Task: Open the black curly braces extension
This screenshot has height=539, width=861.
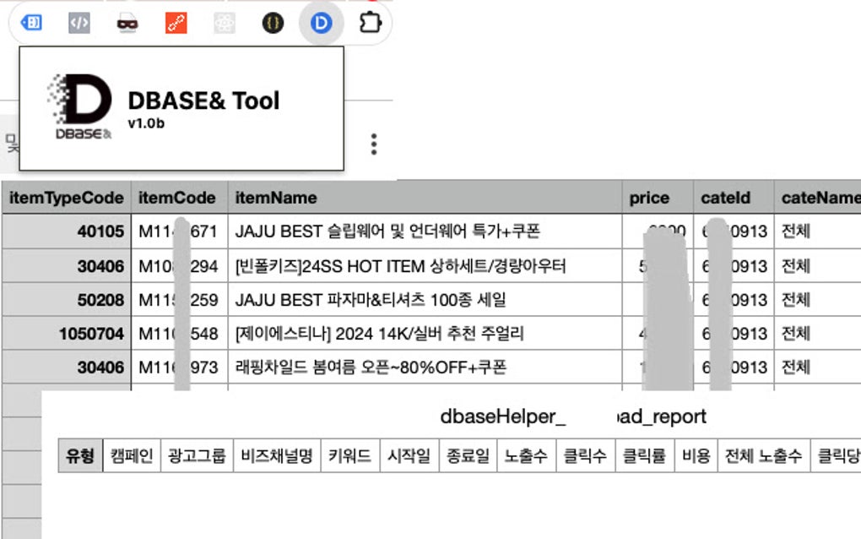Action: tap(272, 23)
